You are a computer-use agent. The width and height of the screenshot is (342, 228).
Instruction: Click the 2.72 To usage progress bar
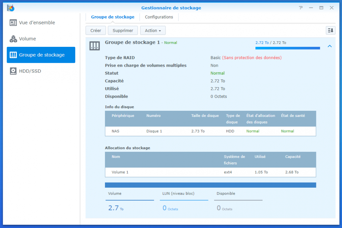(287, 48)
